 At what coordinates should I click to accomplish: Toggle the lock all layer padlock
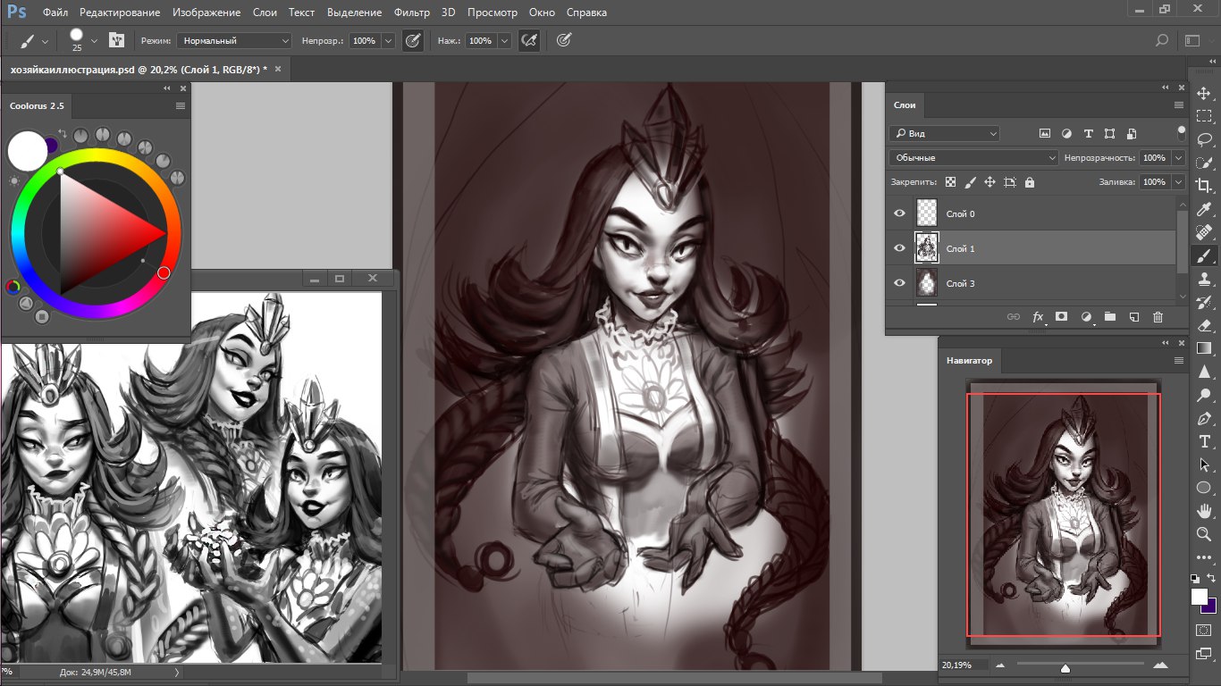(1030, 182)
